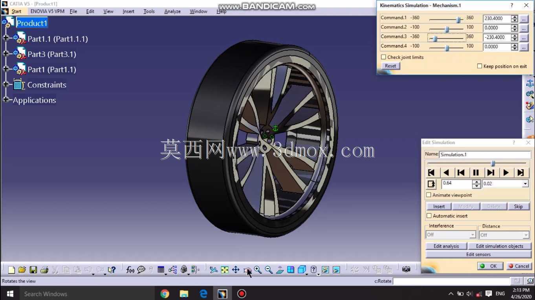
Task: Open the Edit menu
Action: coord(90,11)
